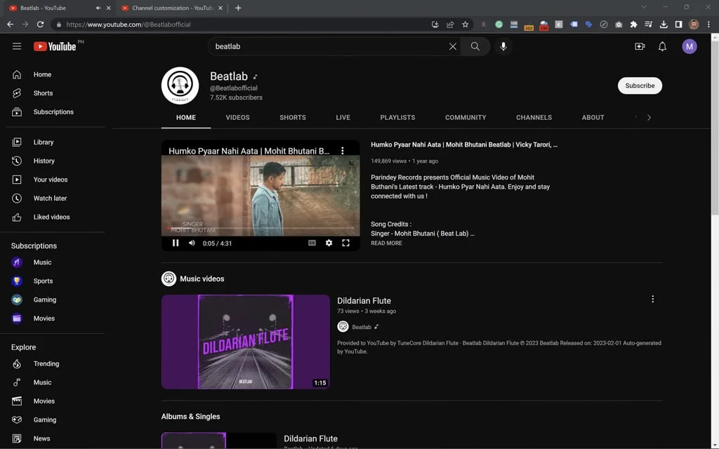The image size is (719, 449).
Task: Mute the playing video
Action: coord(191,243)
